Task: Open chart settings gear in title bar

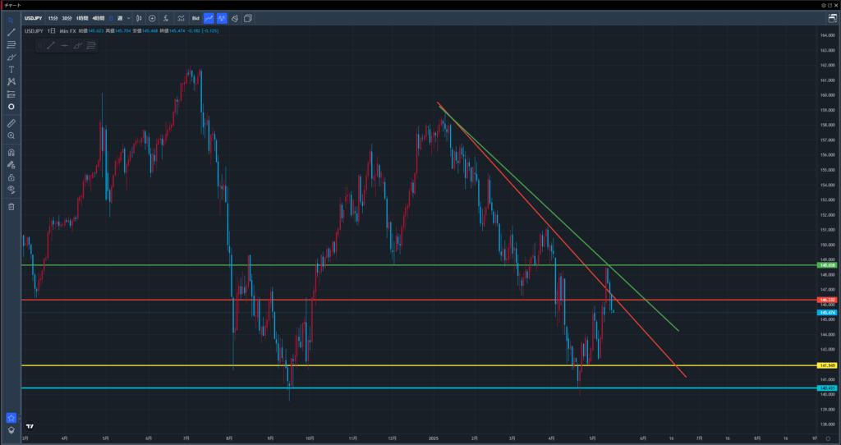Action: (824, 5)
